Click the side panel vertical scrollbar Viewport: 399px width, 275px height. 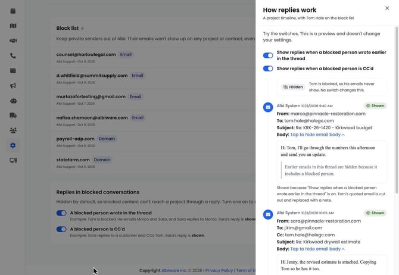click(x=397, y=110)
